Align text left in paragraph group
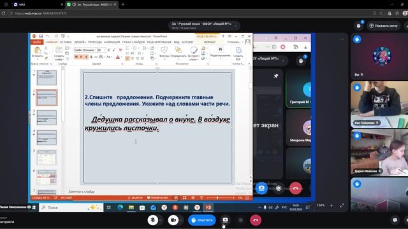The width and height of the screenshot is (408, 229). (127, 59)
